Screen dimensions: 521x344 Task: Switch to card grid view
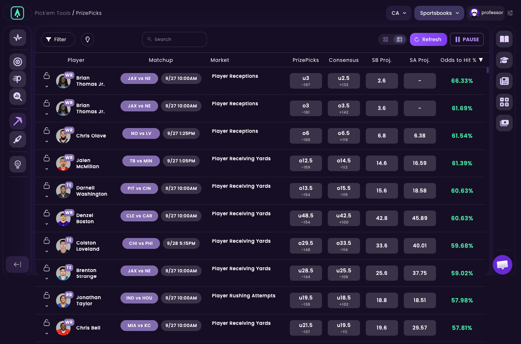[x=386, y=39]
